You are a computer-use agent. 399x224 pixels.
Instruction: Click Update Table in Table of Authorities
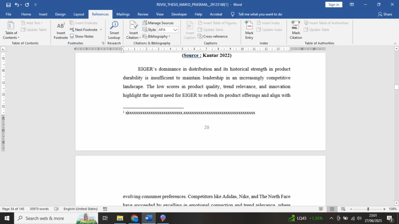[317, 29]
